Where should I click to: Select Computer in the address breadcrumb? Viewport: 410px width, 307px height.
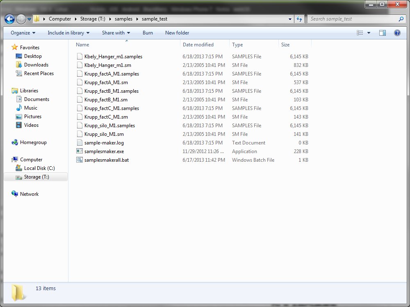pos(60,19)
